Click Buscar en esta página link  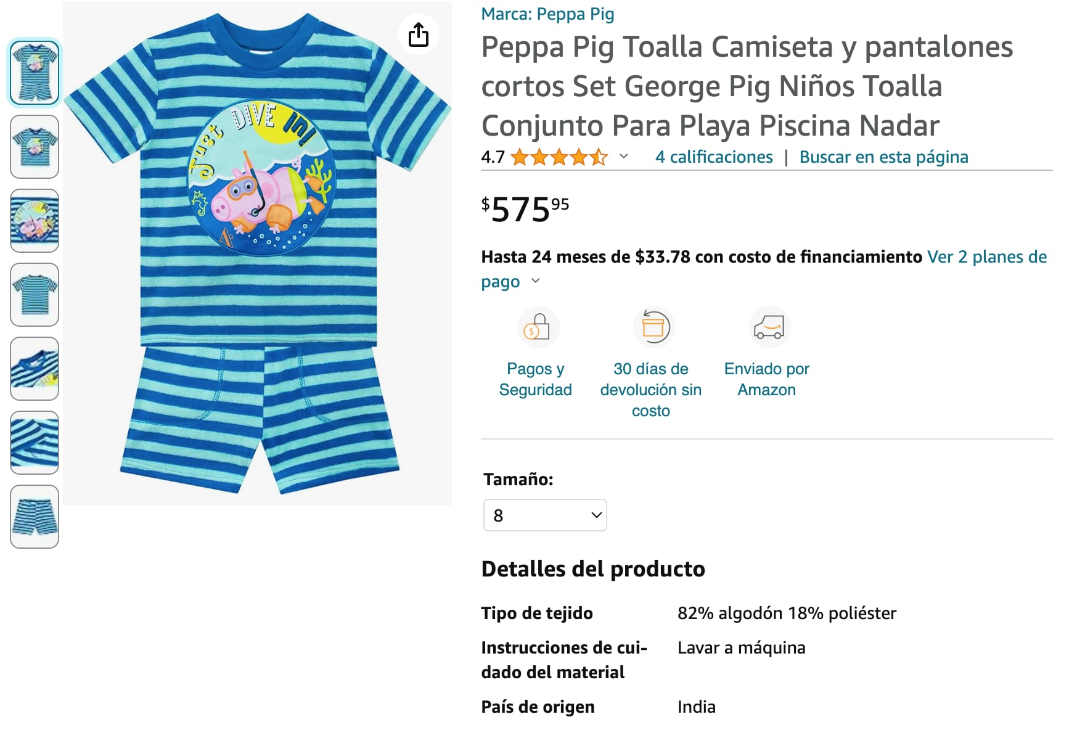coord(883,157)
